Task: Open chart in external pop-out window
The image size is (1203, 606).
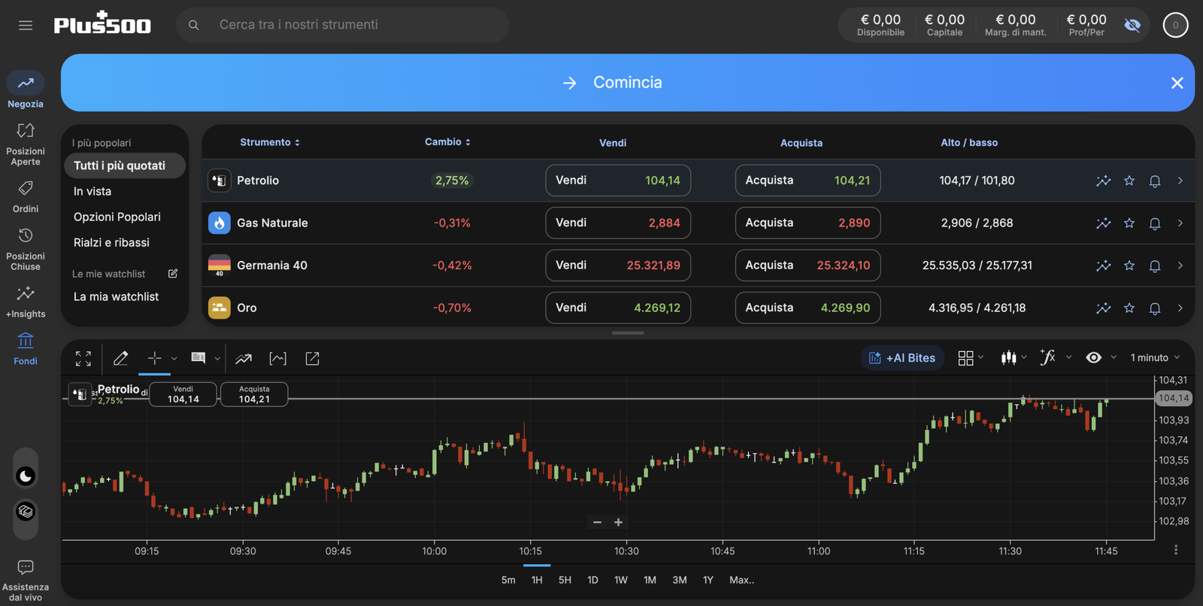Action: tap(312, 359)
